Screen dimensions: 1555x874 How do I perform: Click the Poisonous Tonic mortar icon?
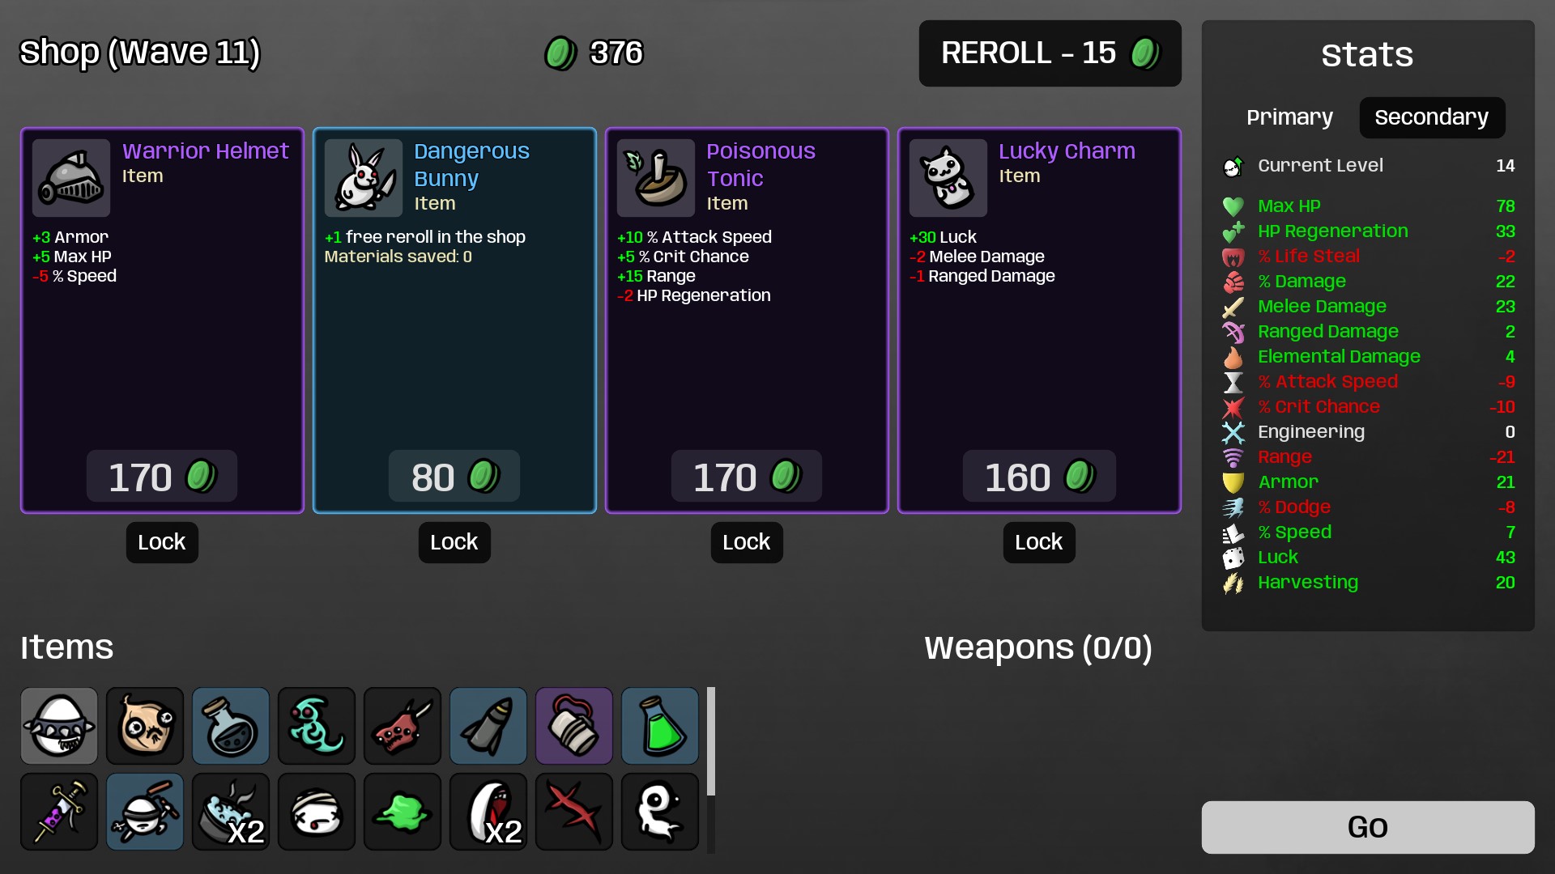(x=656, y=178)
